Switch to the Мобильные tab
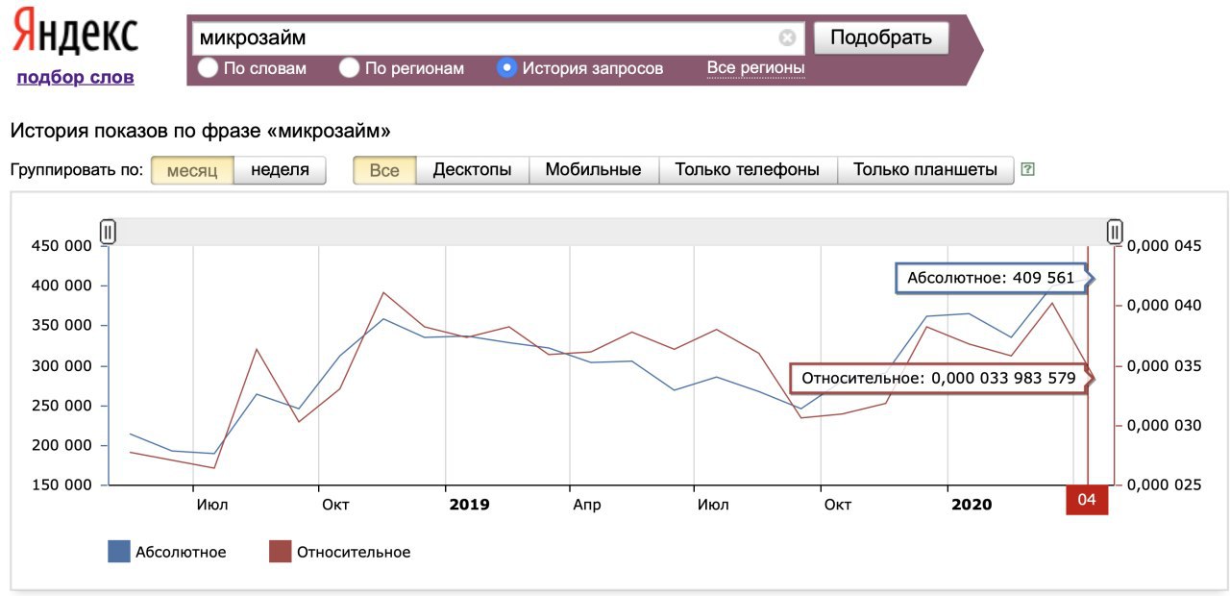Screen dimensions: 1230x596 tap(593, 170)
